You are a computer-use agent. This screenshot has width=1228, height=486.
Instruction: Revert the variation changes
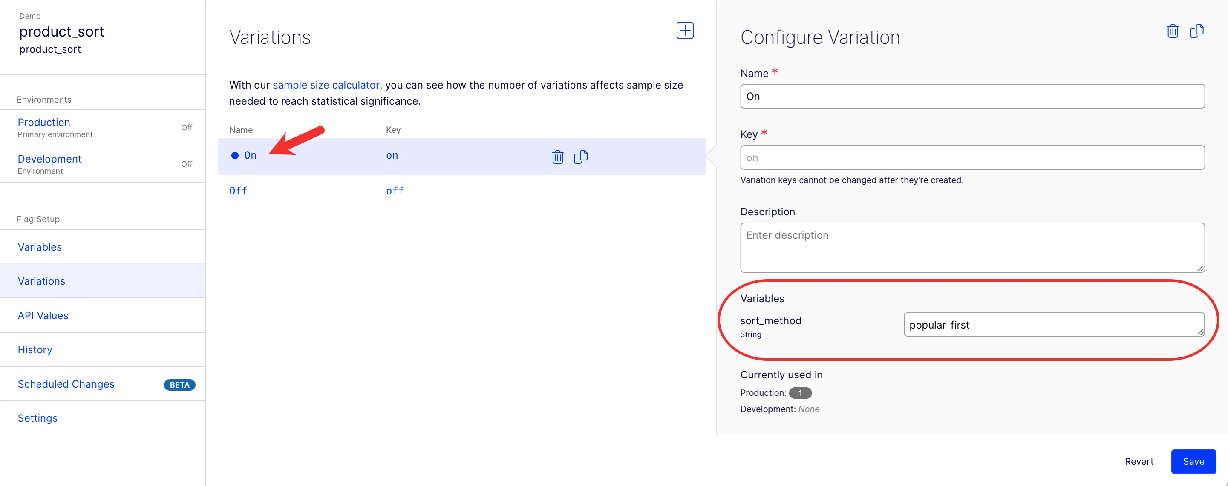(x=1139, y=461)
